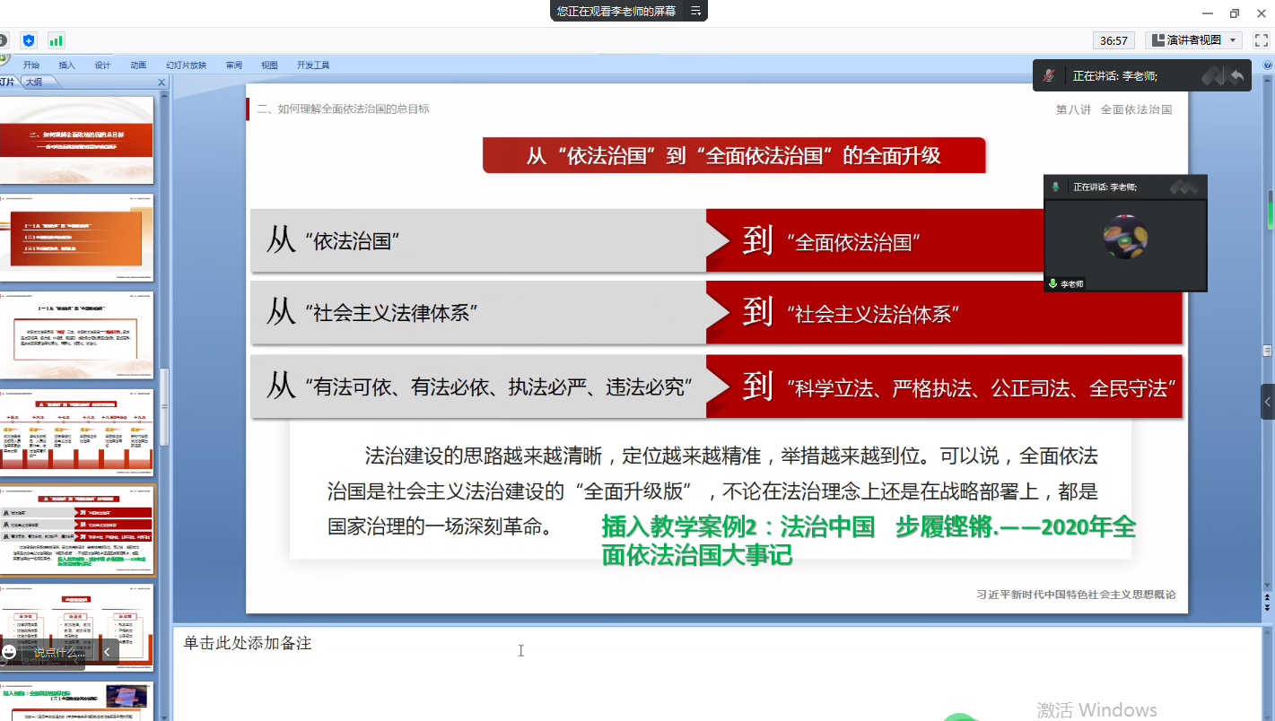Viewport: 1275px width, 721px height.
Task: Open the 演讲者视图 layout dropdown
Action: (1194, 40)
